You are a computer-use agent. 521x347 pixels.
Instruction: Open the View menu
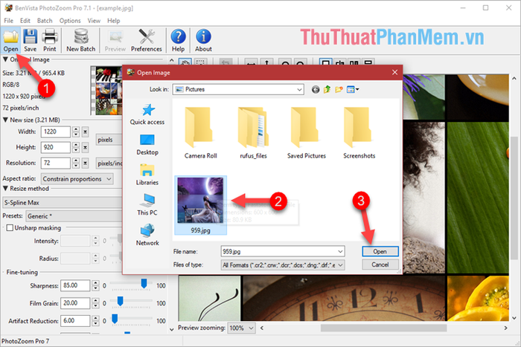94,21
